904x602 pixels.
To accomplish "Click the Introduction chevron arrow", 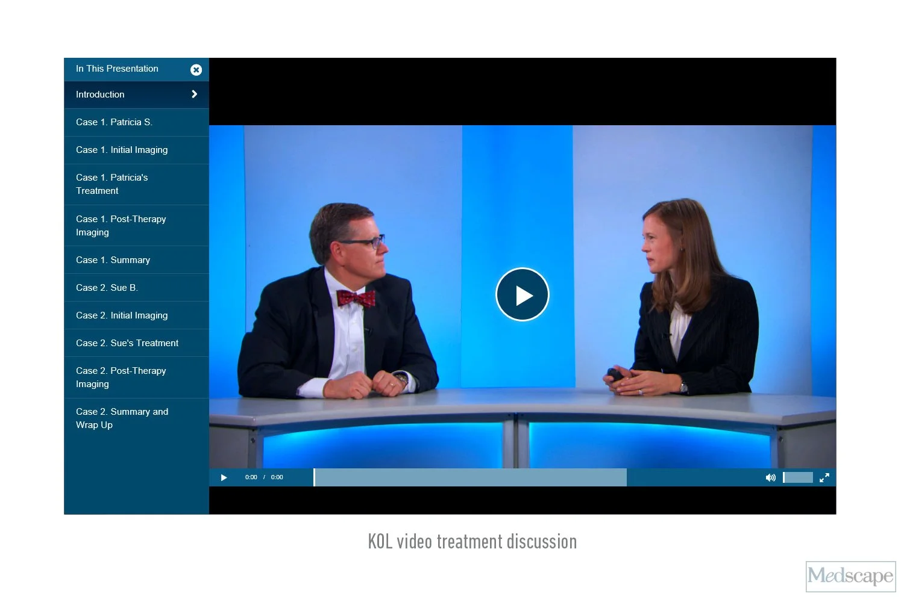I will [194, 94].
